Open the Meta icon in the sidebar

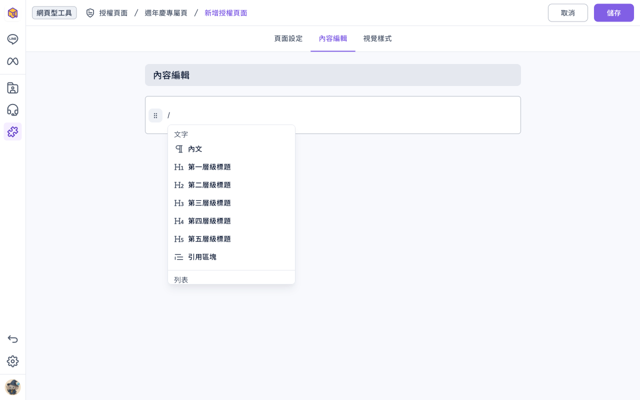(x=12, y=61)
